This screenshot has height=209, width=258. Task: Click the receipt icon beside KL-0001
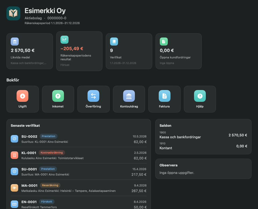(14, 155)
